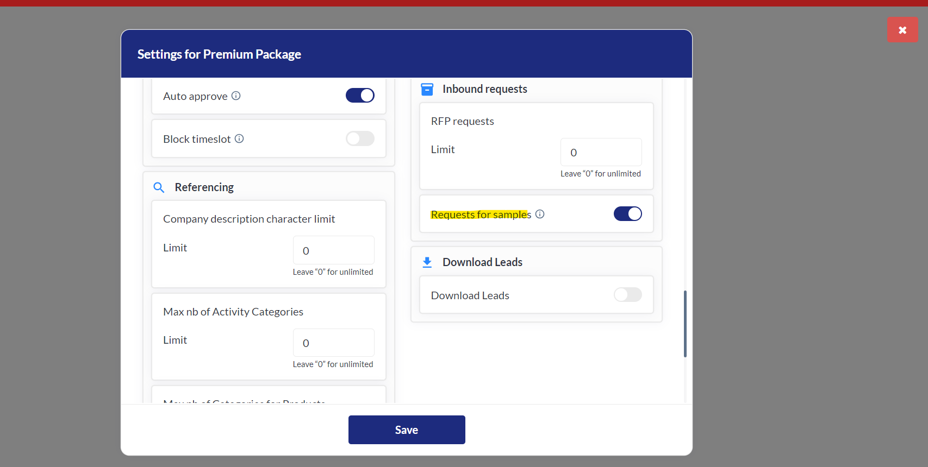Image resolution: width=928 pixels, height=467 pixels.
Task: Click the info icon beside Block timeslot
Action: point(239,138)
